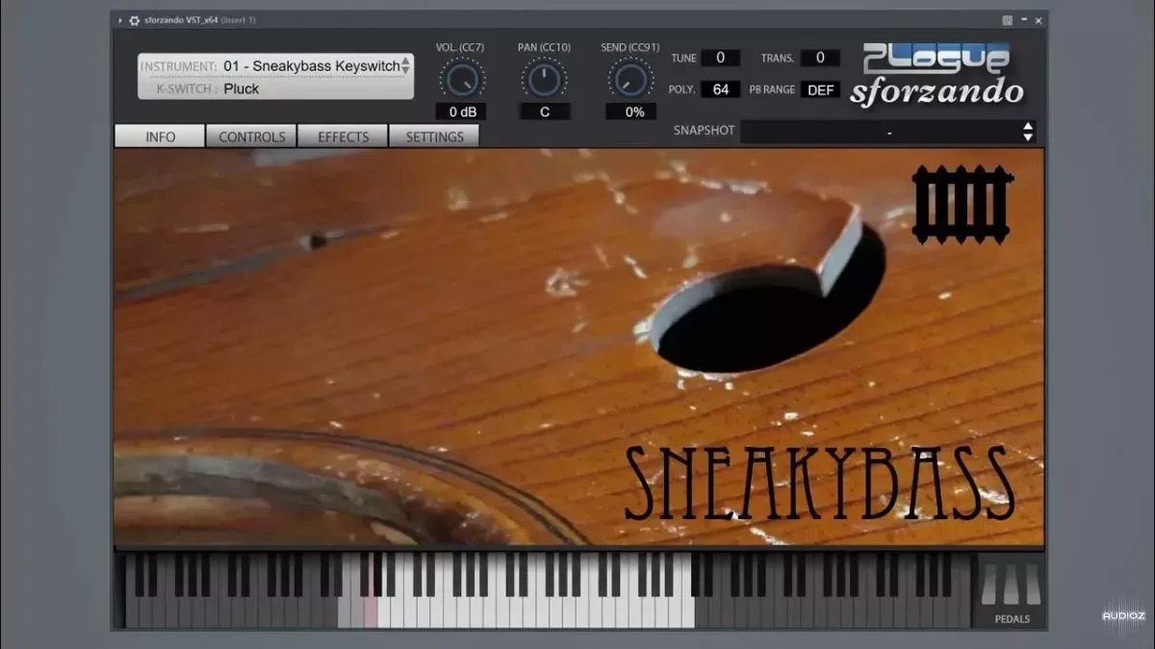Image resolution: width=1155 pixels, height=649 pixels.
Task: Close the sforzando plugin window
Action: [1039, 20]
